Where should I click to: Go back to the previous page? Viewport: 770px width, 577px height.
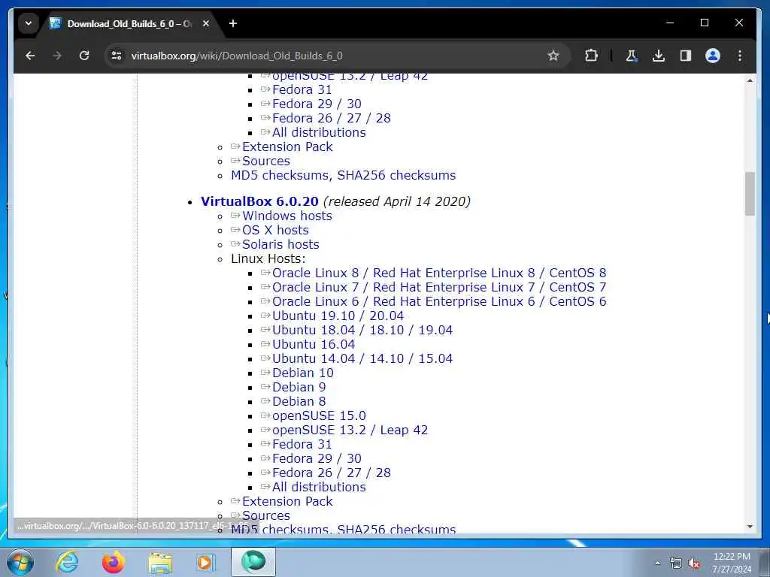[x=30, y=56]
